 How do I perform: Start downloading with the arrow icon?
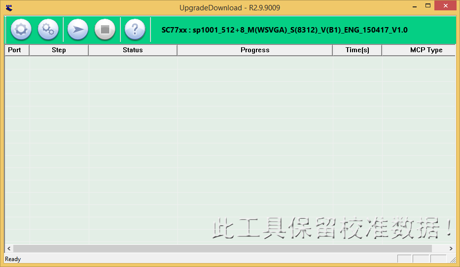pos(77,30)
